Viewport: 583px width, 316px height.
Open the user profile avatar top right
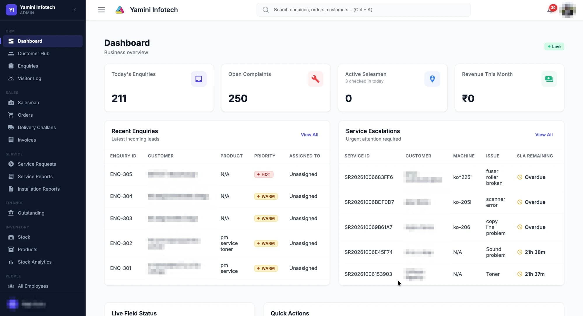pyautogui.click(x=567, y=10)
